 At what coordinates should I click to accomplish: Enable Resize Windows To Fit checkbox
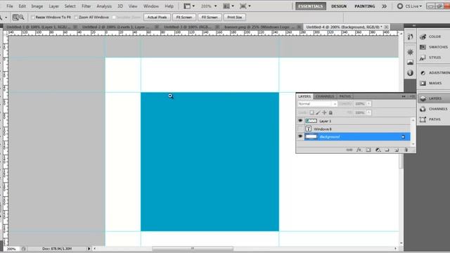[x=33, y=18]
